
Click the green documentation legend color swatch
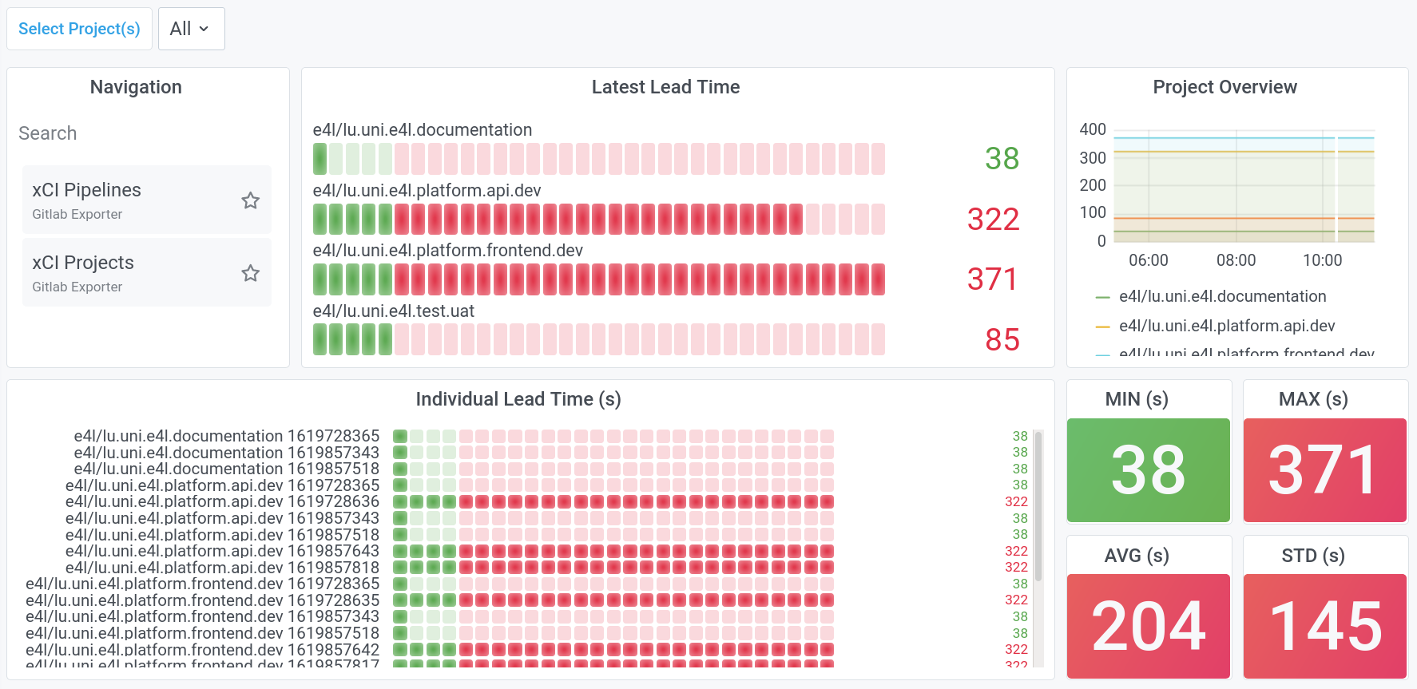1103,297
